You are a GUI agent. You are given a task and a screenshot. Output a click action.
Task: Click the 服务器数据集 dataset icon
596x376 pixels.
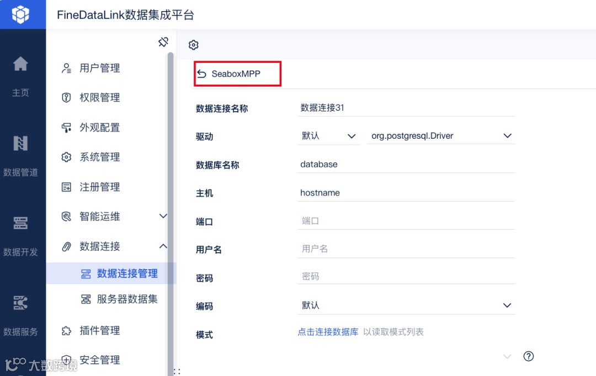86,299
